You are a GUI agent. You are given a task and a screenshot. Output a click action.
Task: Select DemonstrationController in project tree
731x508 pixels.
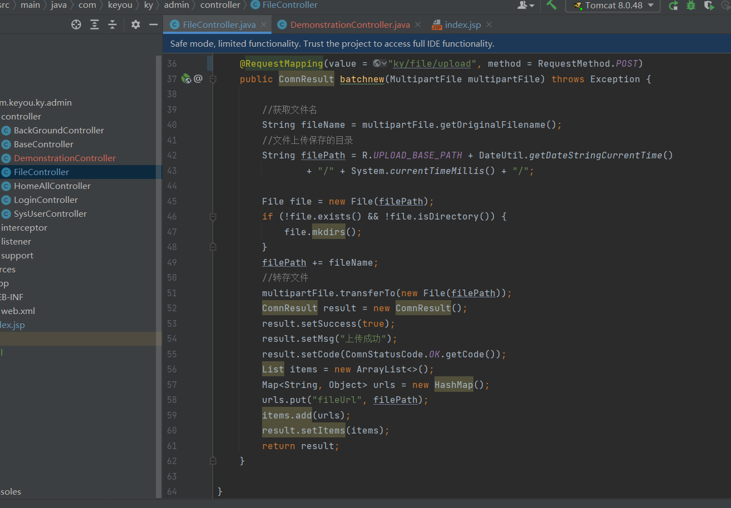[65, 158]
